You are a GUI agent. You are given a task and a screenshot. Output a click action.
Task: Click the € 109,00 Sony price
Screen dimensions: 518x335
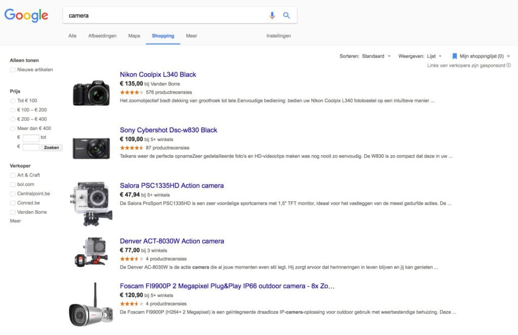coord(132,139)
